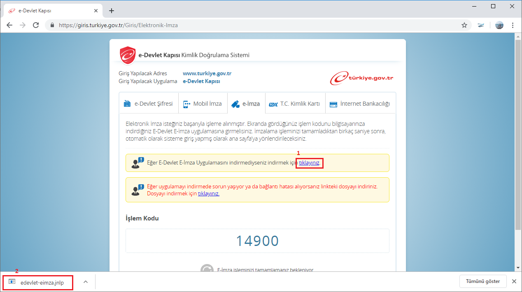Viewport: 522px width, 292px height.
Task: Open the browser extension icon
Action: point(481,25)
